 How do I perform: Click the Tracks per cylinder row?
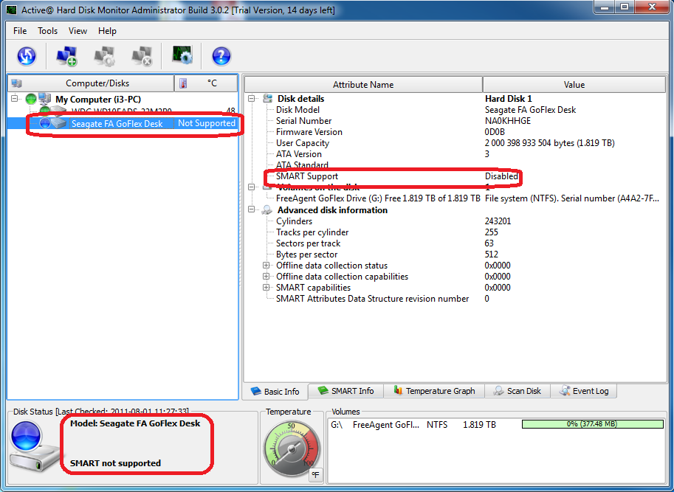pyautogui.click(x=455, y=232)
